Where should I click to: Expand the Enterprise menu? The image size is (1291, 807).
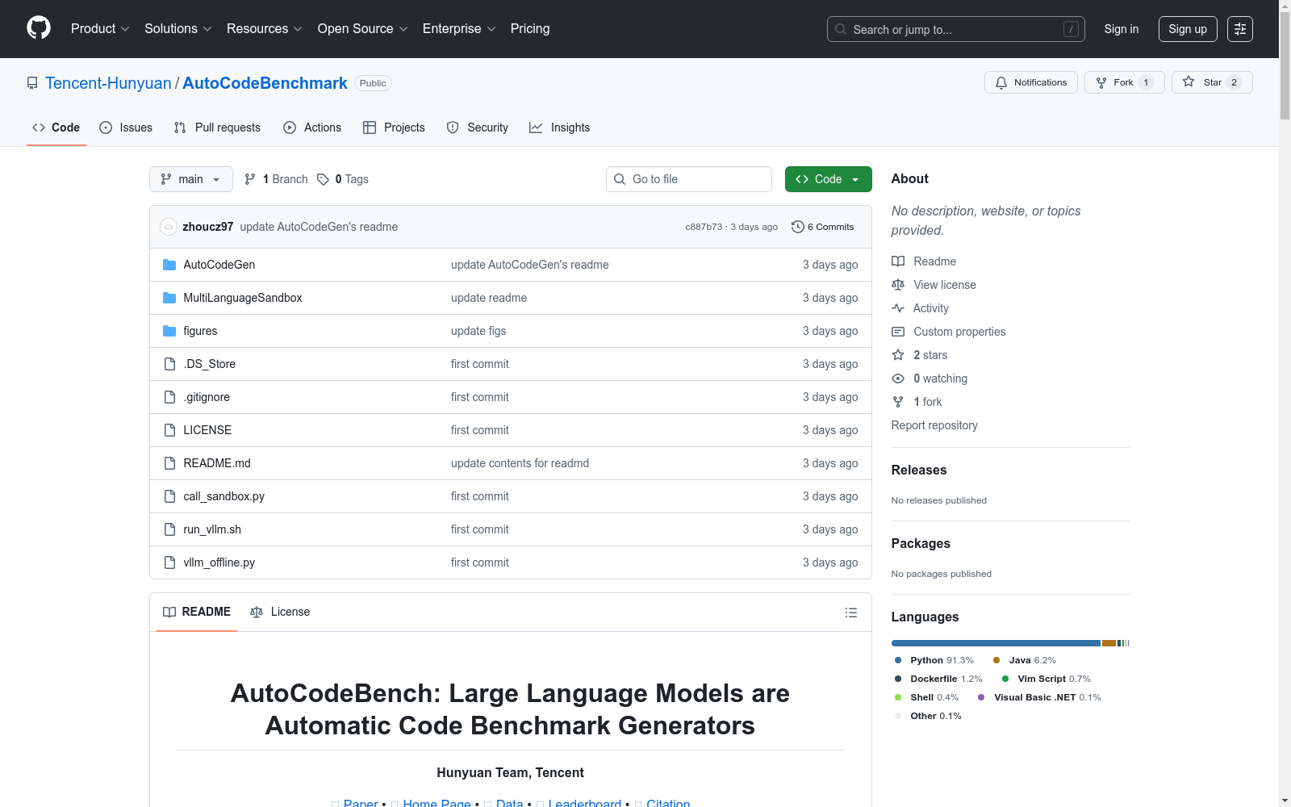(459, 29)
